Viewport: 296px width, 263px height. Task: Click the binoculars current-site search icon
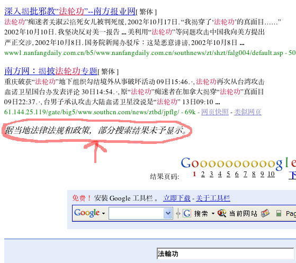pyautogui.click(x=222, y=213)
